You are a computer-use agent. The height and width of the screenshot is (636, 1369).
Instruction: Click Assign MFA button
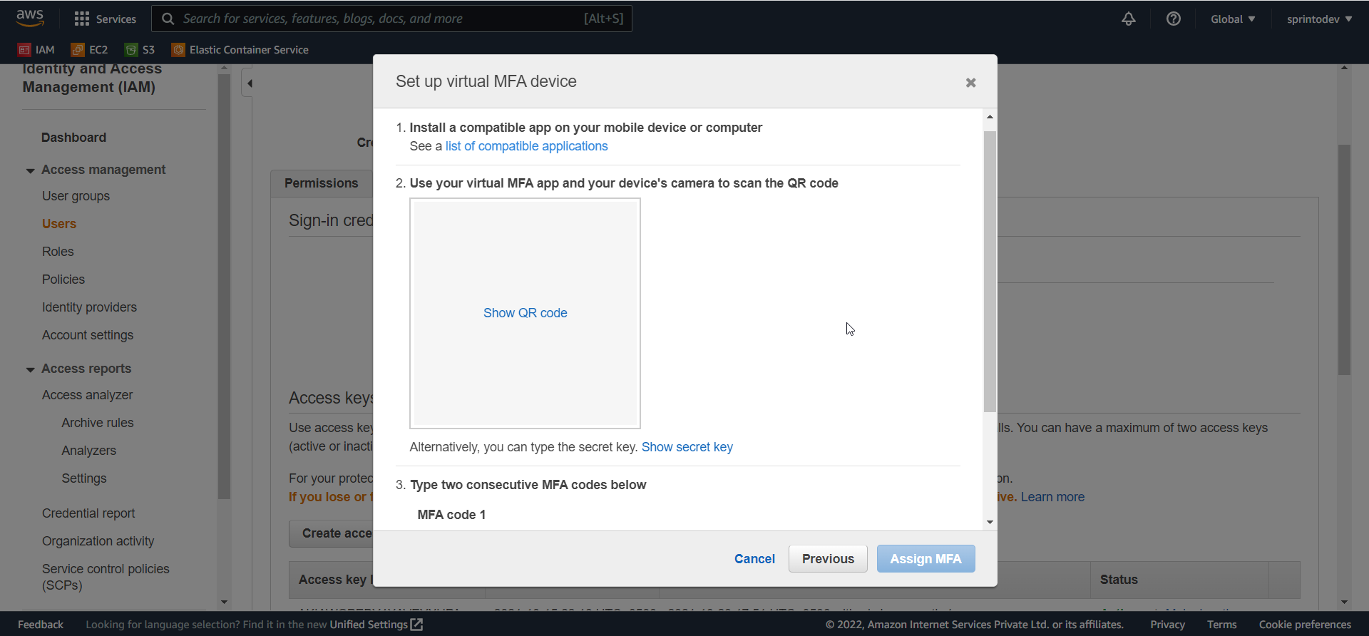[x=926, y=559]
